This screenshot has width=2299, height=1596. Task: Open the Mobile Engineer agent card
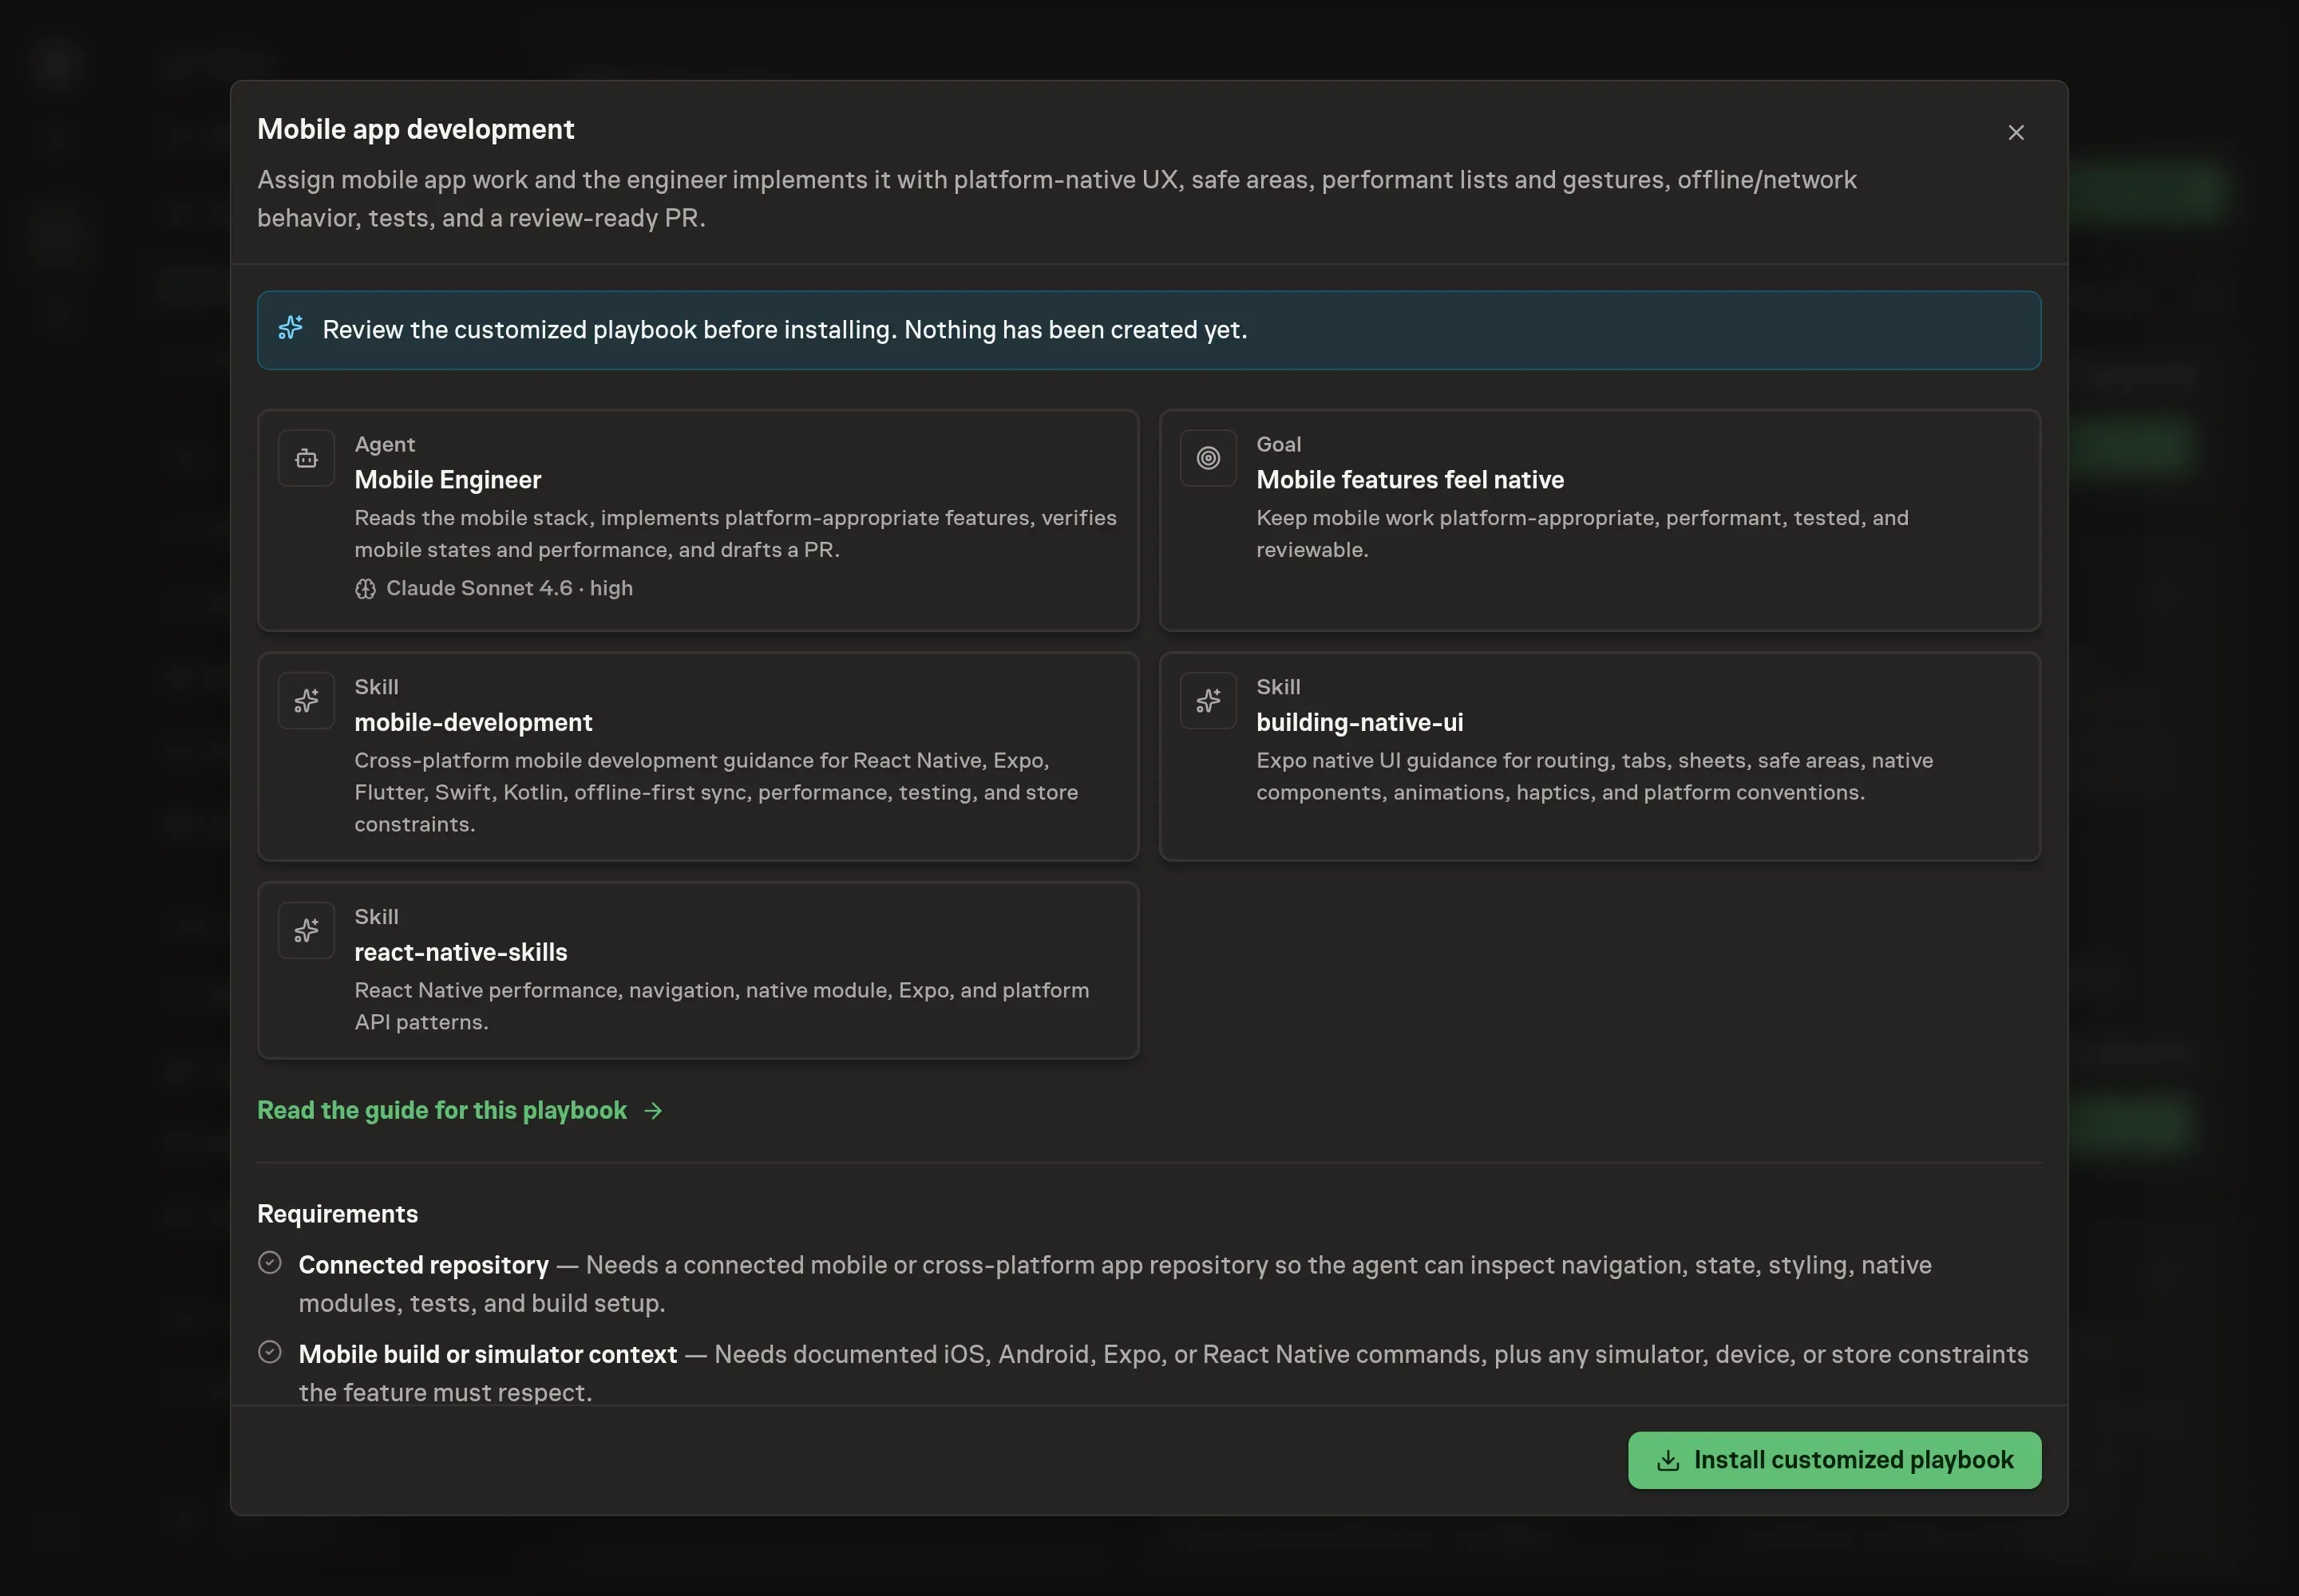click(x=698, y=520)
